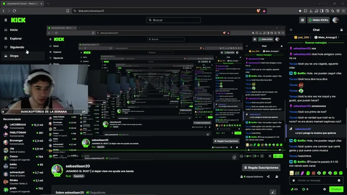Click the bookmark icon in address bar

tap(68, 11)
